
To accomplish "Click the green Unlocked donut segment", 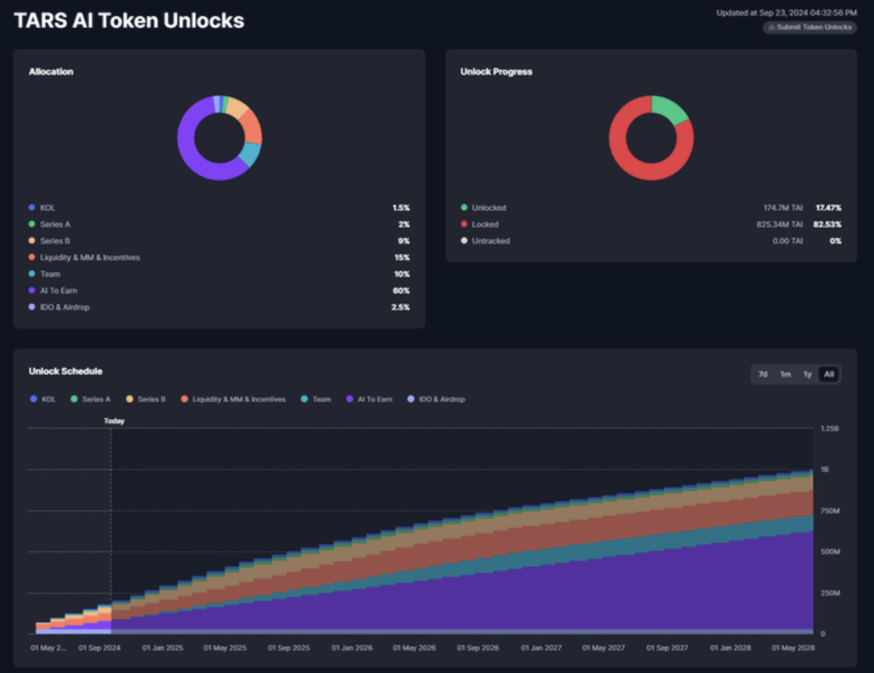I will (672, 109).
